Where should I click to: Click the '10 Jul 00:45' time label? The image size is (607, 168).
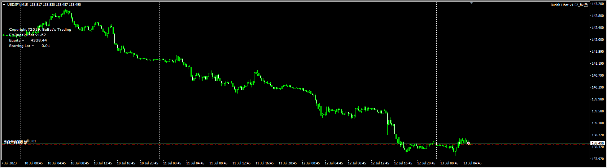point(34,163)
